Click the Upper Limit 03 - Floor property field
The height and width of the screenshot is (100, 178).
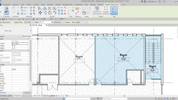(x=20, y=44)
